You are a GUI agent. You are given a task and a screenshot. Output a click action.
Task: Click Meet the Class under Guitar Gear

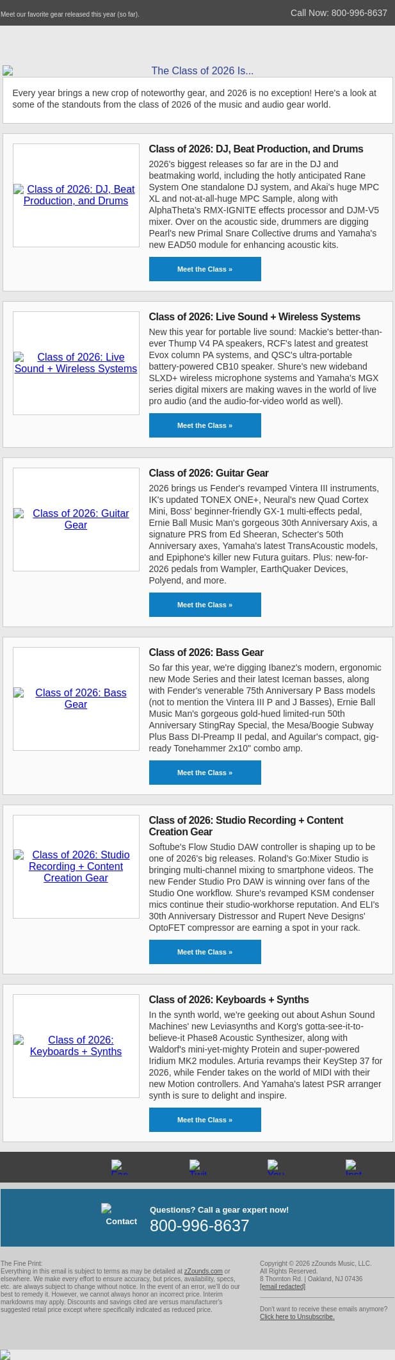[205, 605]
